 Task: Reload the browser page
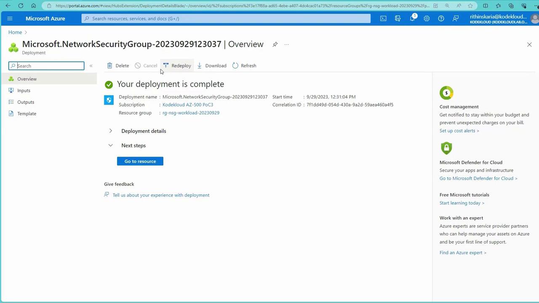coord(21,6)
